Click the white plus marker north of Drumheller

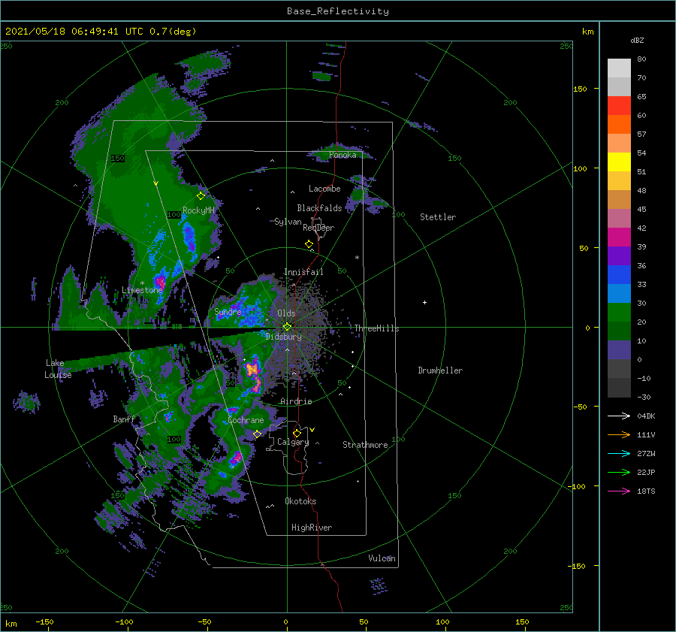point(424,302)
